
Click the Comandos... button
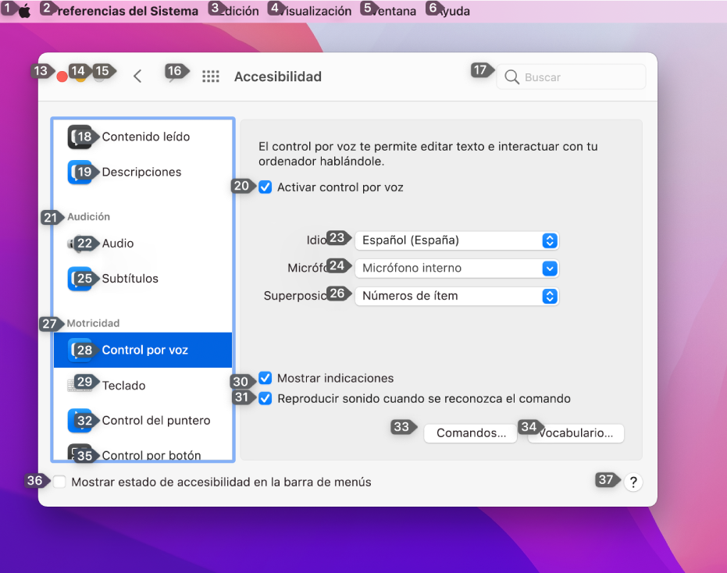pos(471,433)
